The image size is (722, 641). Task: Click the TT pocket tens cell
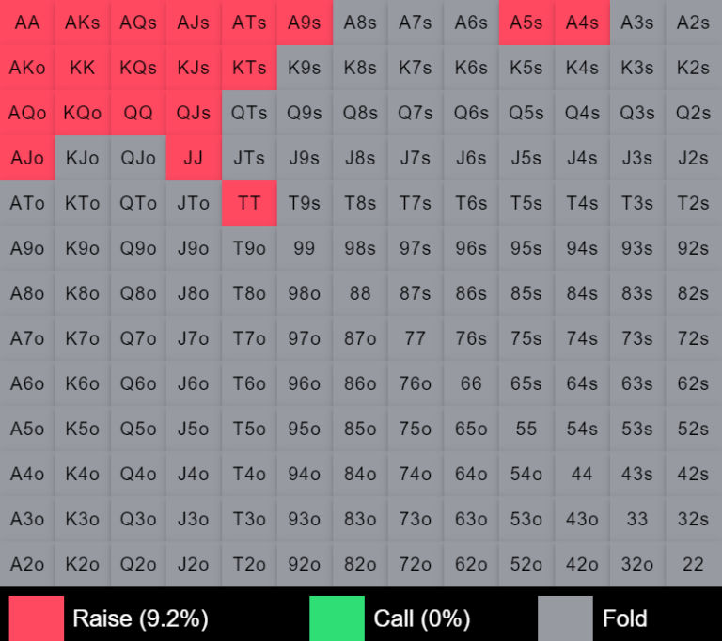click(249, 203)
